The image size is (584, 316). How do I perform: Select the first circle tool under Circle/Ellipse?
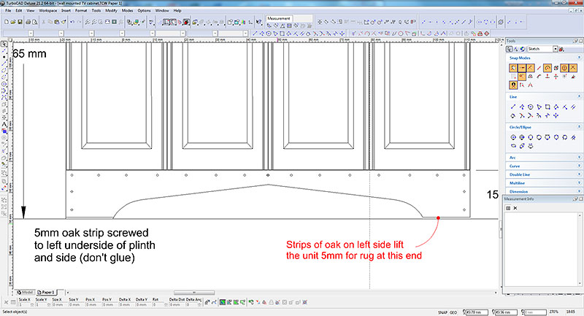click(x=513, y=136)
